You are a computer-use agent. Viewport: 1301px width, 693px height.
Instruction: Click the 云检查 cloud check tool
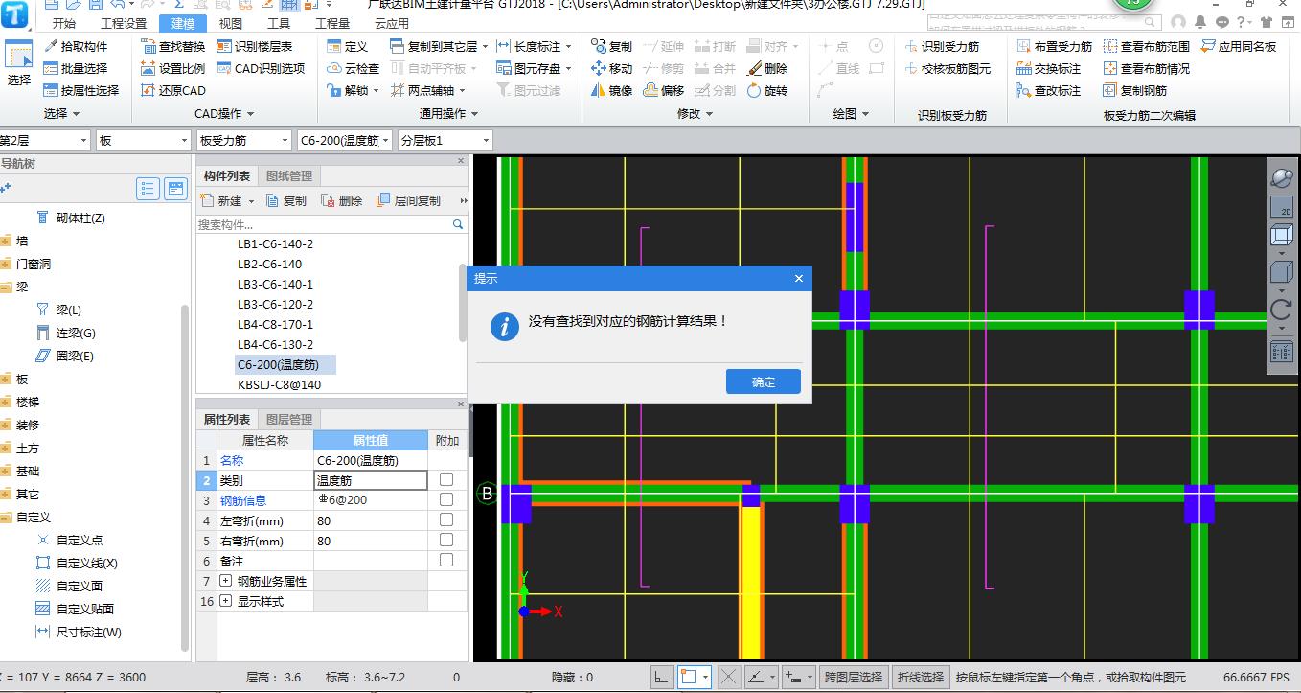(x=353, y=68)
